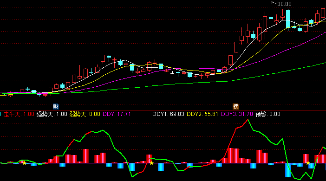The width and height of the screenshot is (326, 181).
Task: Click the orange 榜 event marker
Action: 235,107
